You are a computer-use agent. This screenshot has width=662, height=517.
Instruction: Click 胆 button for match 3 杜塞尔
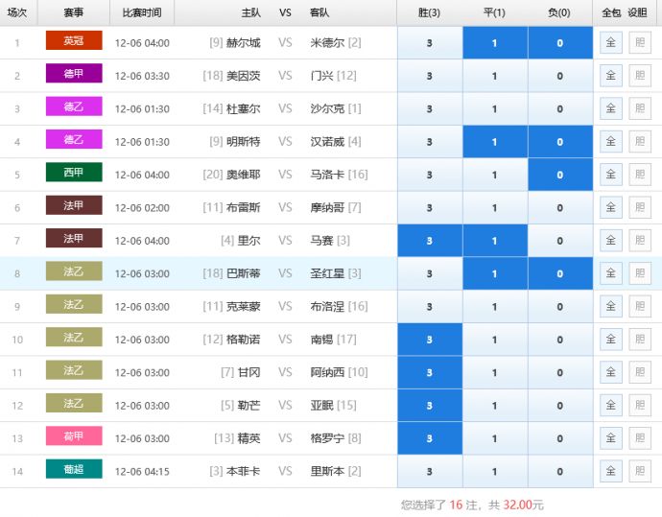click(x=639, y=108)
